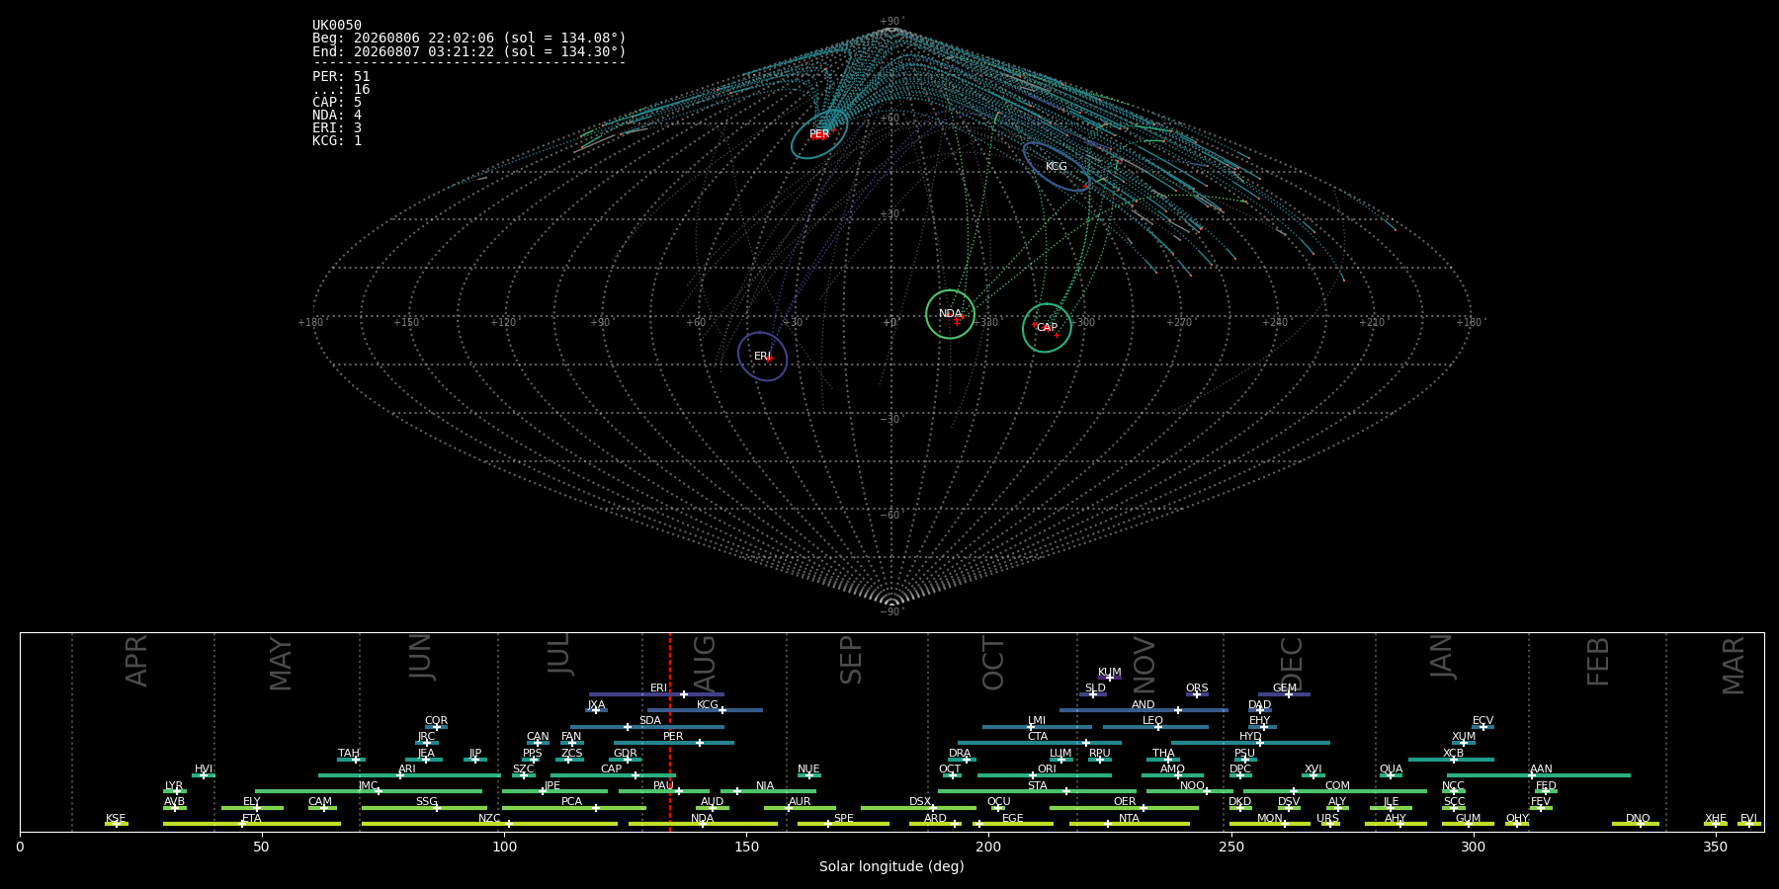
Task: Click the QUA shower label in the timeline
Action: click(x=1391, y=769)
